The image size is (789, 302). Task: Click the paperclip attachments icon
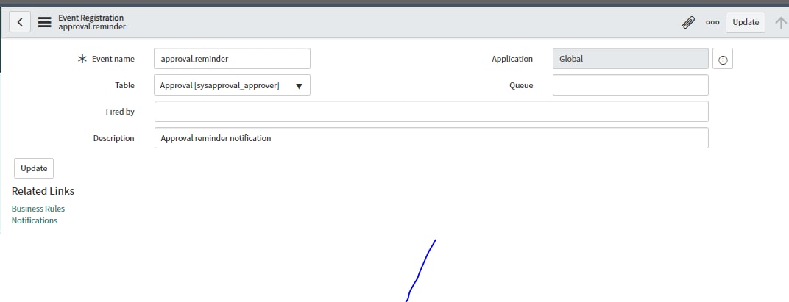(688, 22)
